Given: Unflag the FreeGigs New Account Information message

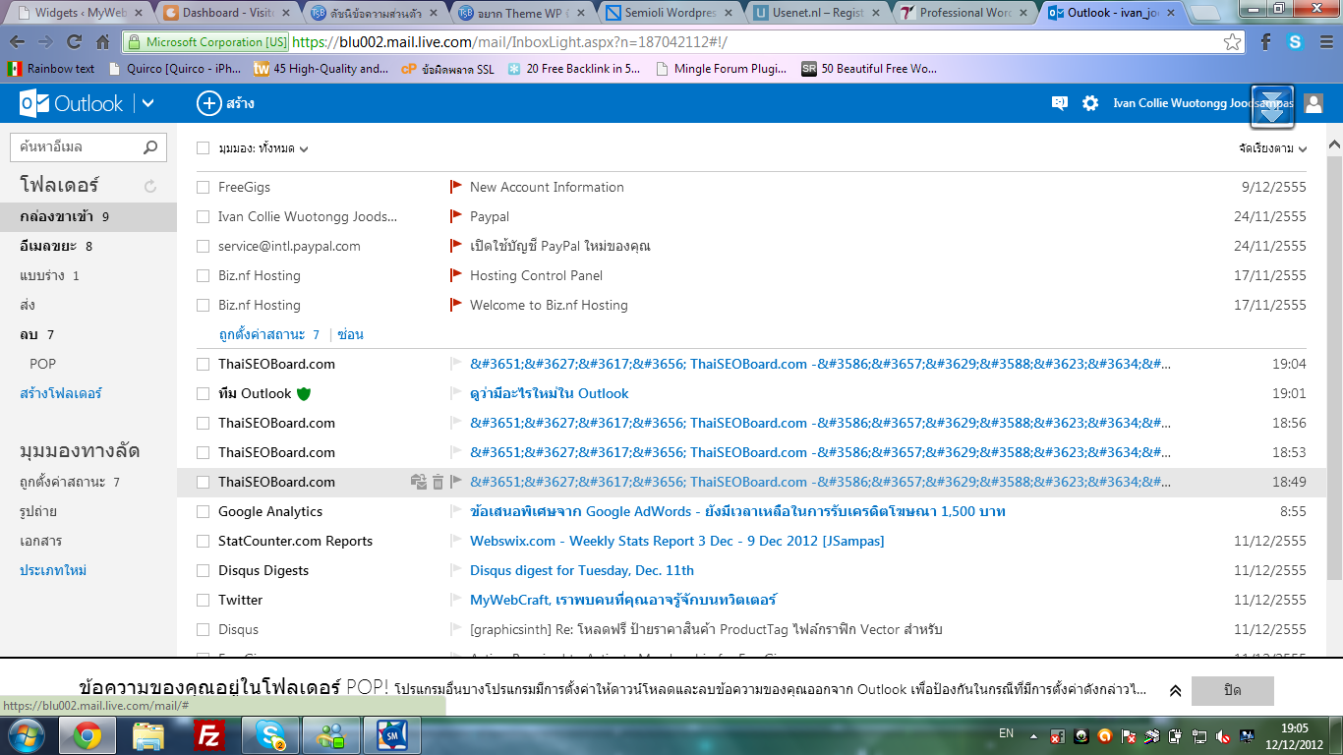Looking at the screenshot, I should 456,187.
